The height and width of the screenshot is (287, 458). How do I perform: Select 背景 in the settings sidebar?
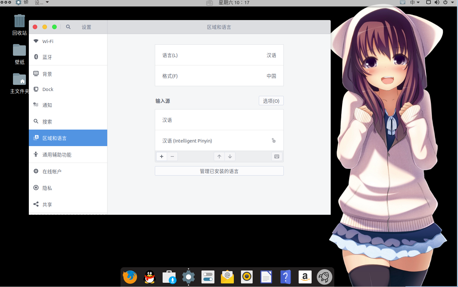68,74
